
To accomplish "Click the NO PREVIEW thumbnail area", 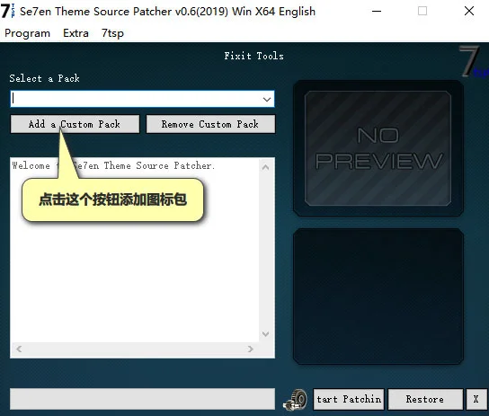I will (378, 148).
